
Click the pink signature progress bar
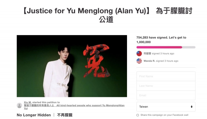[166, 47]
